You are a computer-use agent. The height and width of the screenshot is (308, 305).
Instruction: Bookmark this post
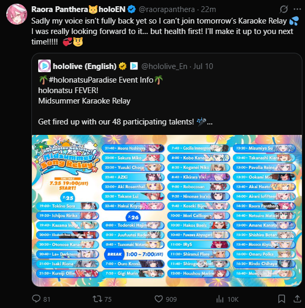(x=281, y=299)
